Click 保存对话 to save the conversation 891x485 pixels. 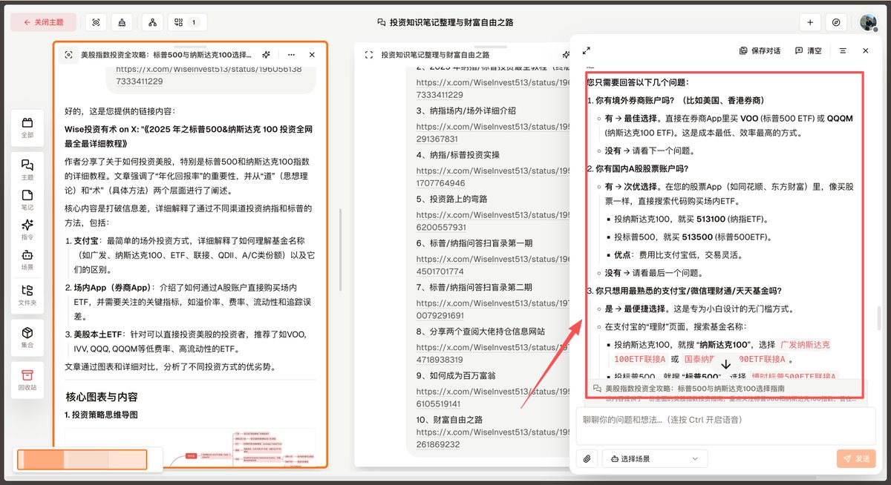[x=760, y=50]
